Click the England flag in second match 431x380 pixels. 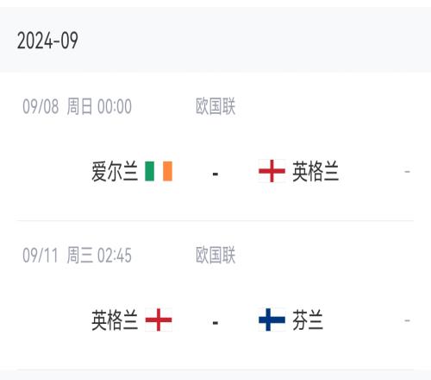[159, 320]
